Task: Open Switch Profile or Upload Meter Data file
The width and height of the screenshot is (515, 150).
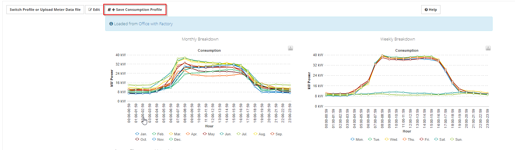Action: click(45, 10)
